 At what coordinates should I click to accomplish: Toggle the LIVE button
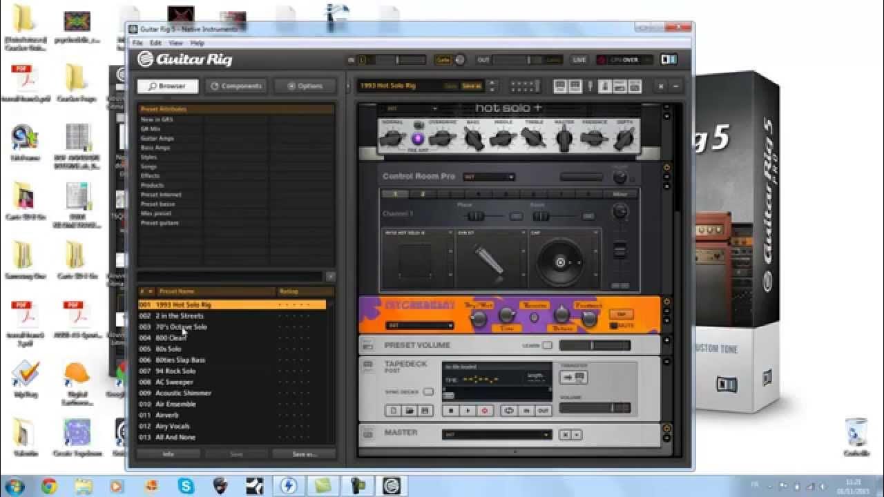(x=579, y=60)
